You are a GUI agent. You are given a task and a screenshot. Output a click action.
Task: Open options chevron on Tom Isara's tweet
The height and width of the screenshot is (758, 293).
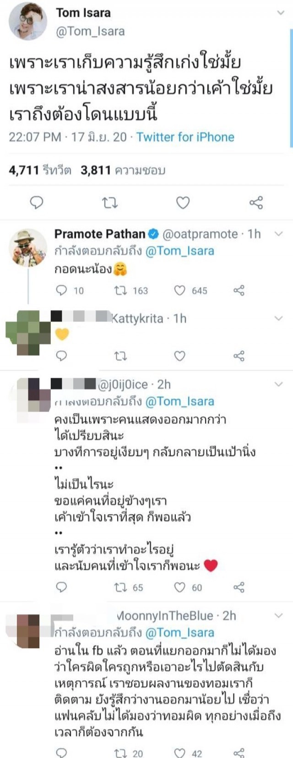tap(280, 13)
